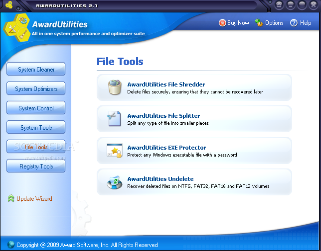This screenshot has width=321, height=251.
Task: Click the small title bar honeycomb icon
Action: pos(9,5)
